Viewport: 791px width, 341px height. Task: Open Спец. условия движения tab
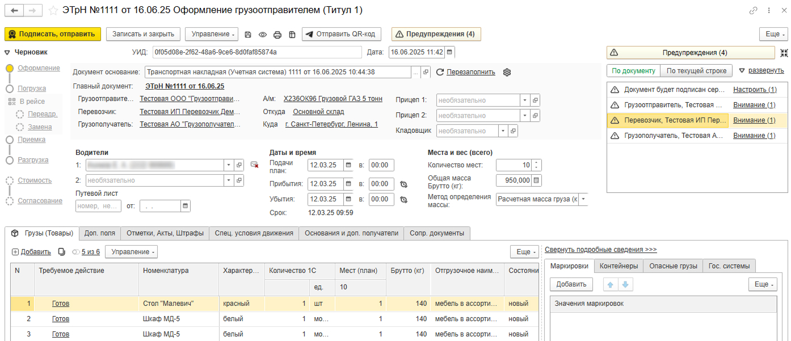[x=254, y=233]
